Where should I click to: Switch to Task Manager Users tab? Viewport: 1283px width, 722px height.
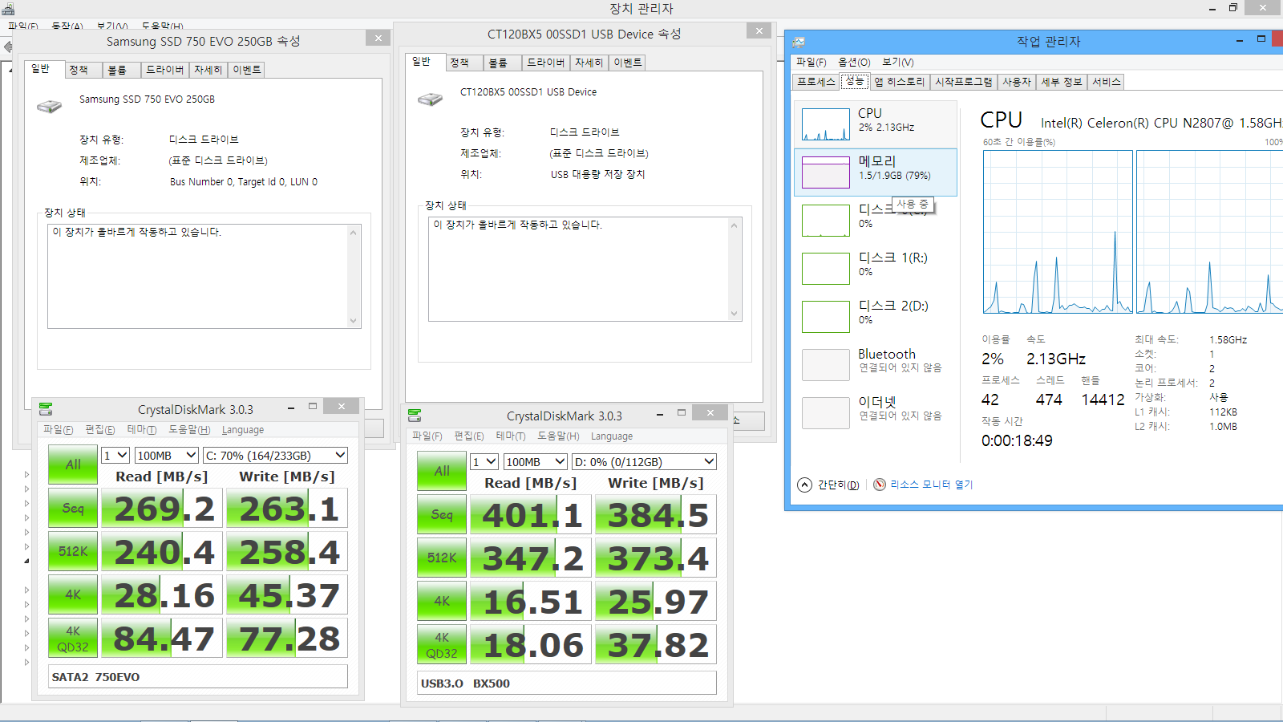(x=1017, y=82)
